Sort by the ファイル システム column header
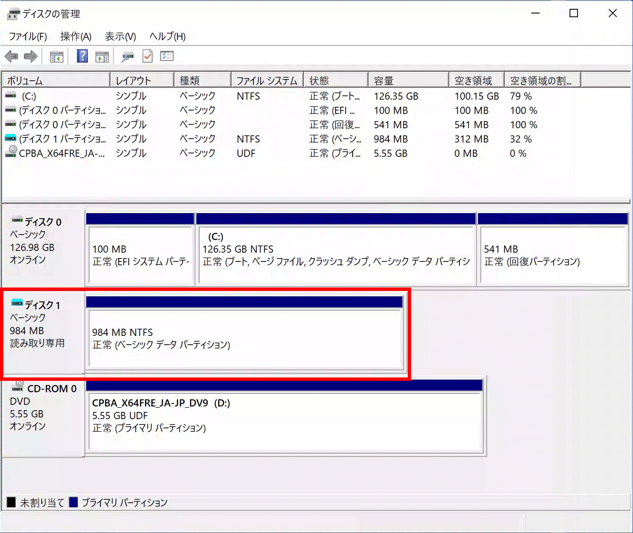This screenshot has width=633, height=533. 267,80
